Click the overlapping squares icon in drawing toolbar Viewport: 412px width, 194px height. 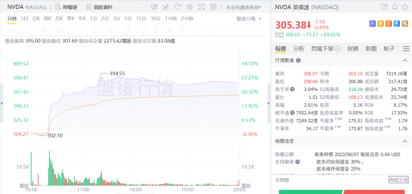click(x=194, y=30)
